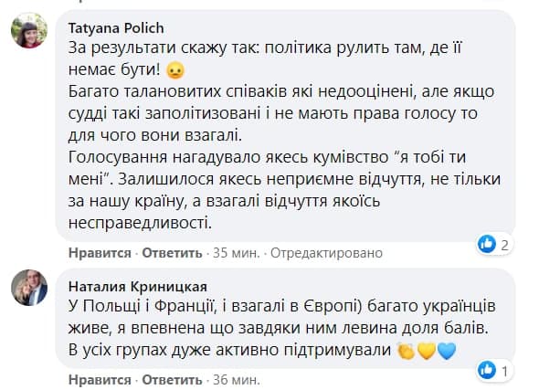This screenshot has width=560, height=390.
Task: Click Tatyana Polich's profile avatar
Action: click(28, 34)
